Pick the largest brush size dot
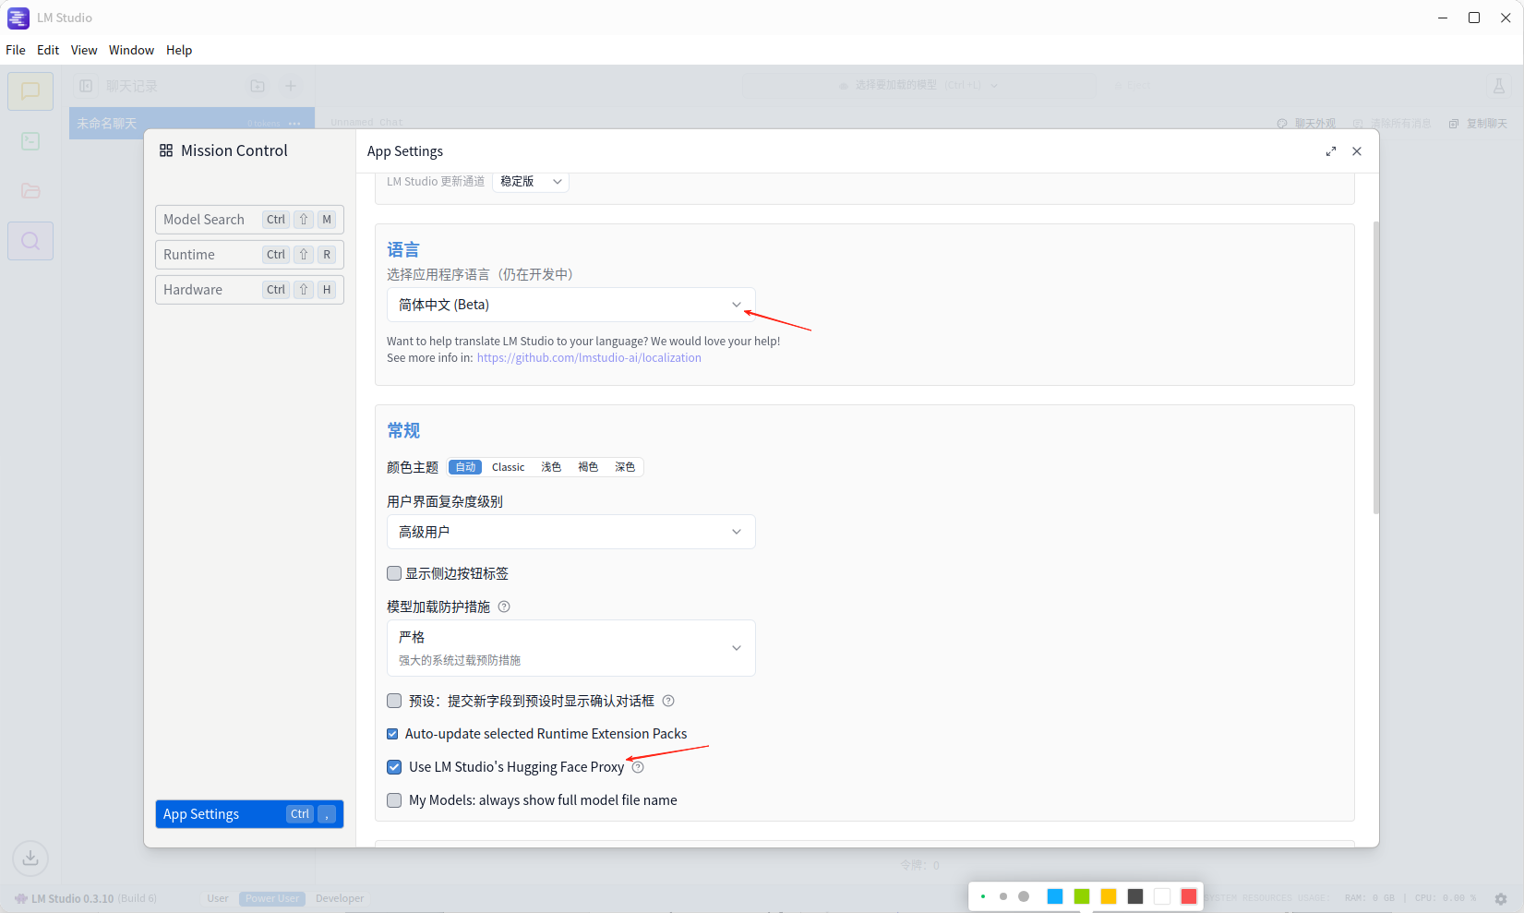 1024,896
